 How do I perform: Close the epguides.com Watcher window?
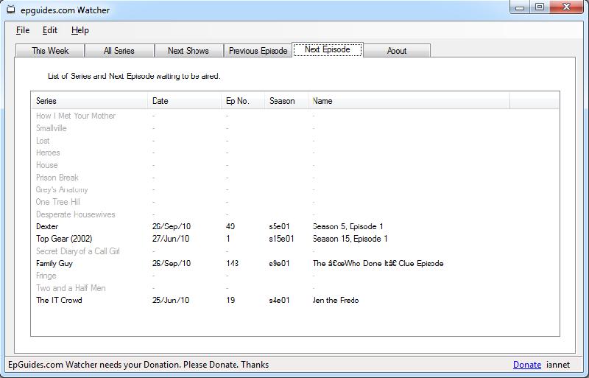click(x=566, y=7)
